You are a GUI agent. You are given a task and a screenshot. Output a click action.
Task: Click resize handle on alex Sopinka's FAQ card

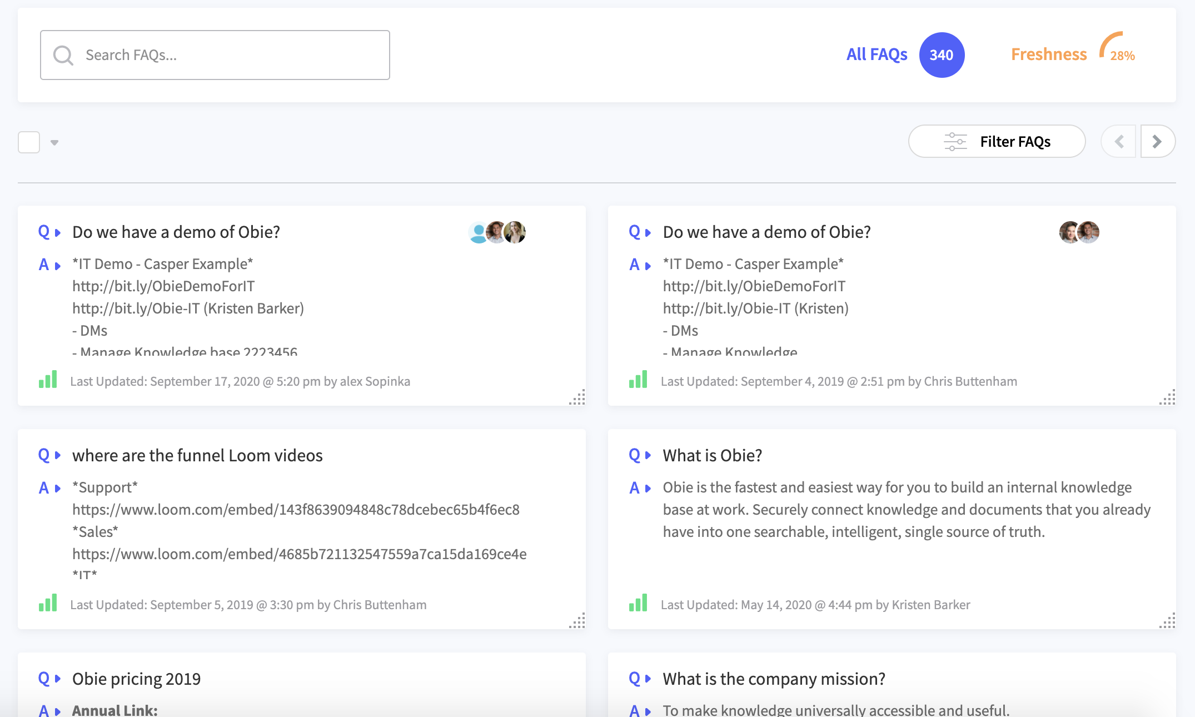(577, 397)
